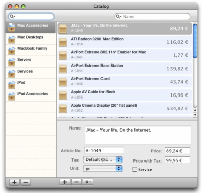Click package icon of Apple AV Cable row
This screenshot has height=193, width=203.
tap(63, 95)
